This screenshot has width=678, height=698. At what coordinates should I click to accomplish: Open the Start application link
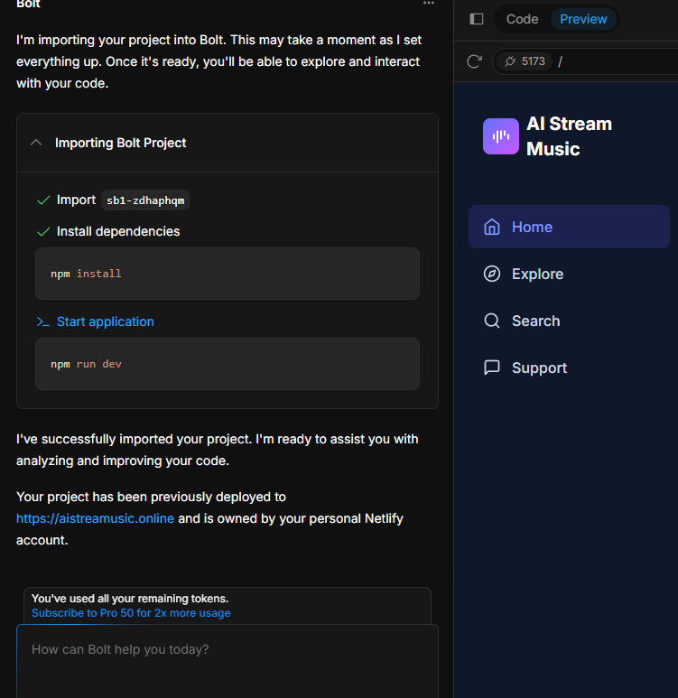[x=106, y=321]
